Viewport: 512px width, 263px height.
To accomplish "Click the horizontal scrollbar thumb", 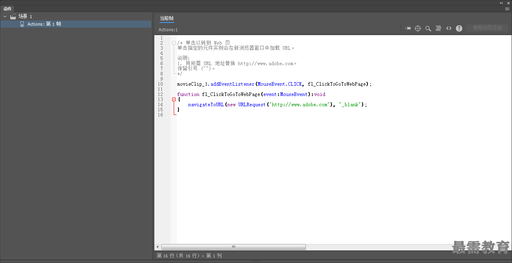I will (x=234, y=247).
